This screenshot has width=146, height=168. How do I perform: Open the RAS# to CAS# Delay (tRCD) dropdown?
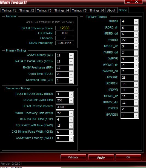tap(71, 62)
